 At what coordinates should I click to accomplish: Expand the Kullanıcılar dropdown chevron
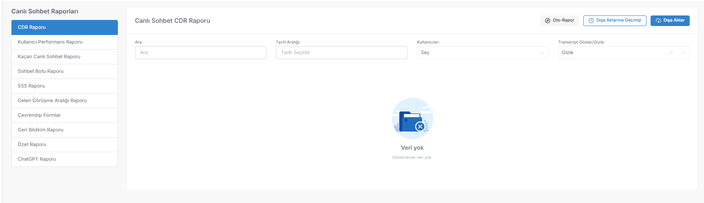(x=542, y=52)
